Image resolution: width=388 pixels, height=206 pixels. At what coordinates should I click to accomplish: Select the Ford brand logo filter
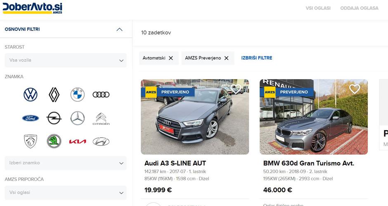31,118
